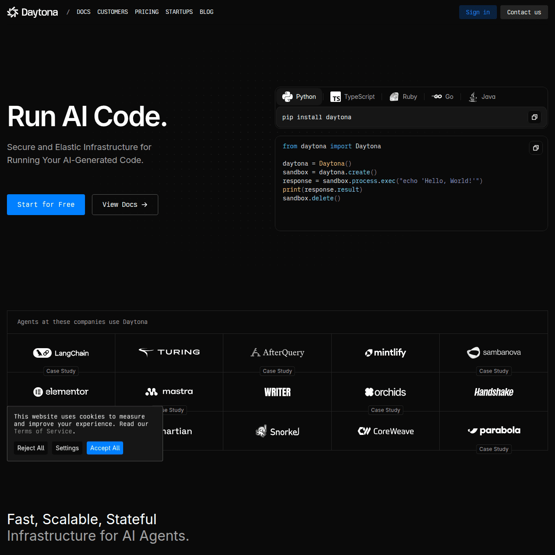
Task: Click the mintlify logo
Action: [x=385, y=353]
